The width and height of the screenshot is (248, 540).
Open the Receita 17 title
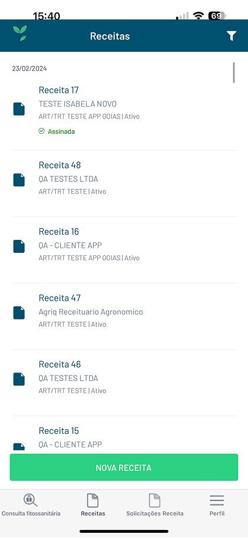pos(59,90)
